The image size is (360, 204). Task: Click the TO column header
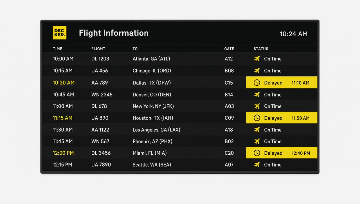point(135,49)
